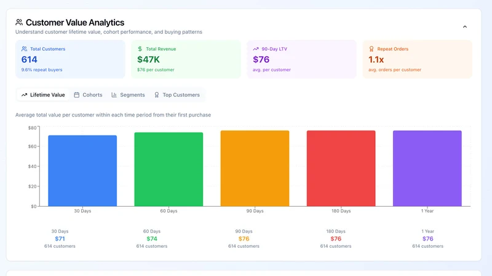This screenshot has width=492, height=276.
Task: Click the '$76 per customer' text
Action: pyautogui.click(x=156, y=70)
